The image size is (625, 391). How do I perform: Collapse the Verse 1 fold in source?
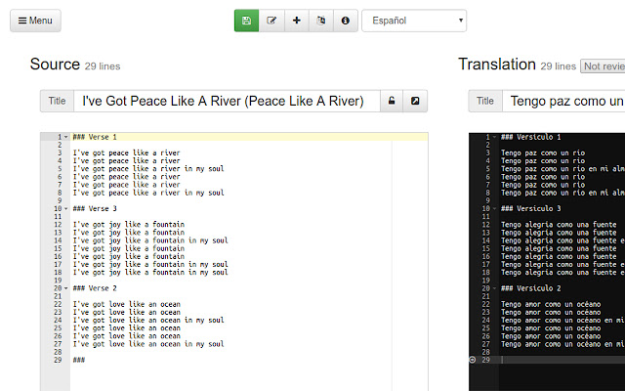click(66, 138)
